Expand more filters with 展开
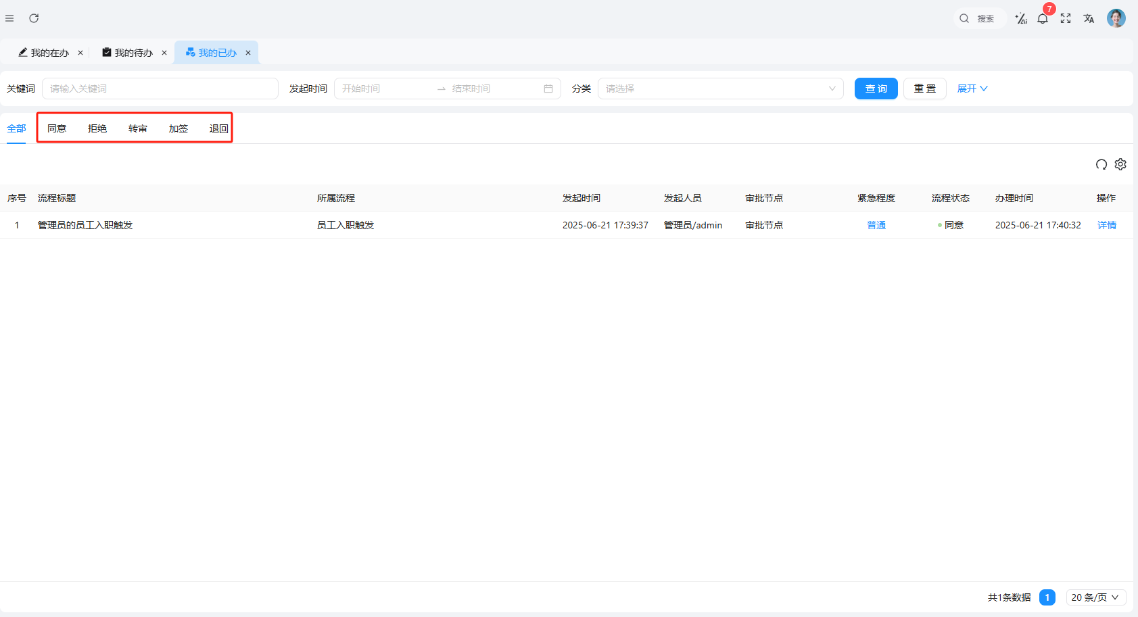 point(972,89)
